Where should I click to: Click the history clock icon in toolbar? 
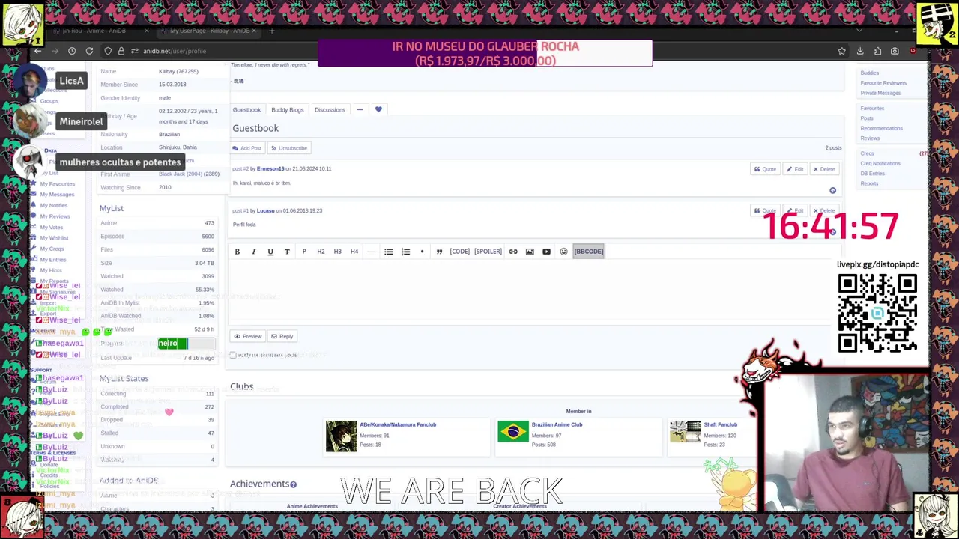(72, 51)
